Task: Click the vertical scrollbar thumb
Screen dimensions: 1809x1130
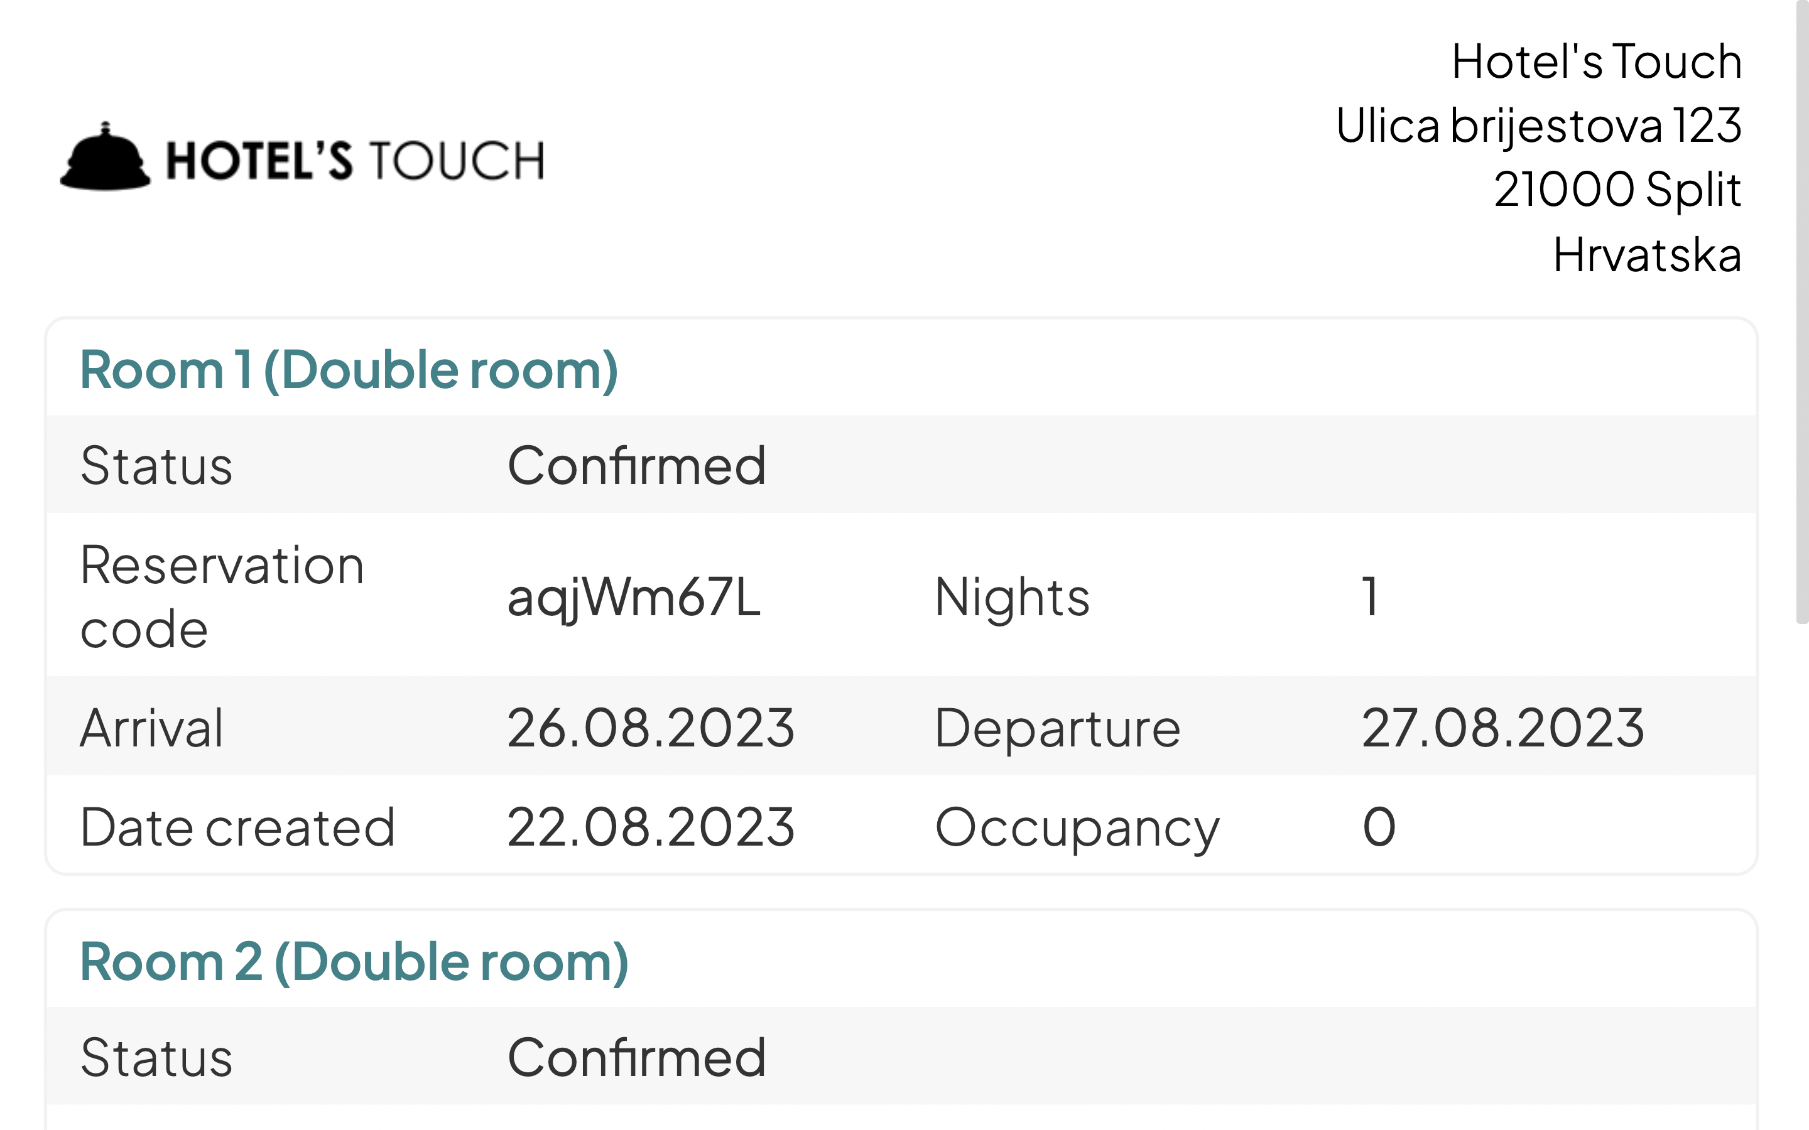Action: click(x=1802, y=313)
